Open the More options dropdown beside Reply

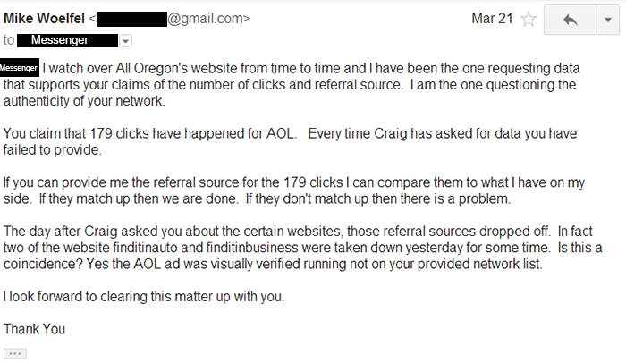[x=608, y=20]
